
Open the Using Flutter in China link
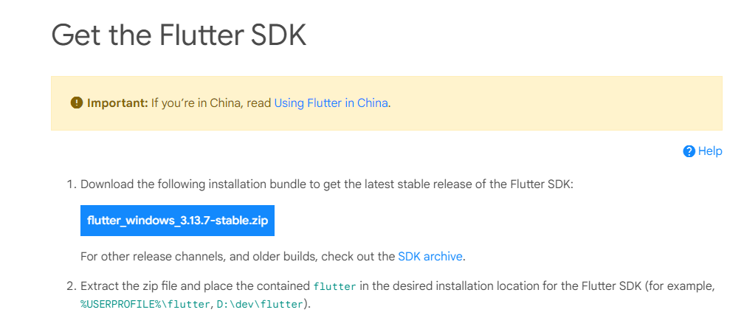pos(331,103)
